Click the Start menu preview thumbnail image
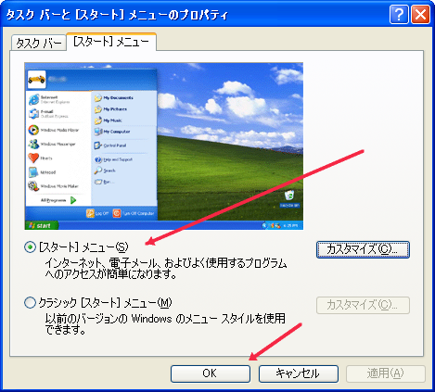This screenshot has height=392, width=435. pos(164,146)
